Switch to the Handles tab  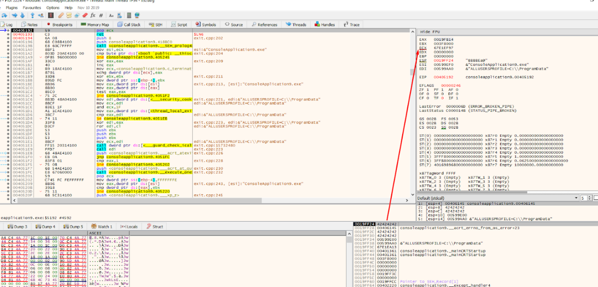(325, 25)
